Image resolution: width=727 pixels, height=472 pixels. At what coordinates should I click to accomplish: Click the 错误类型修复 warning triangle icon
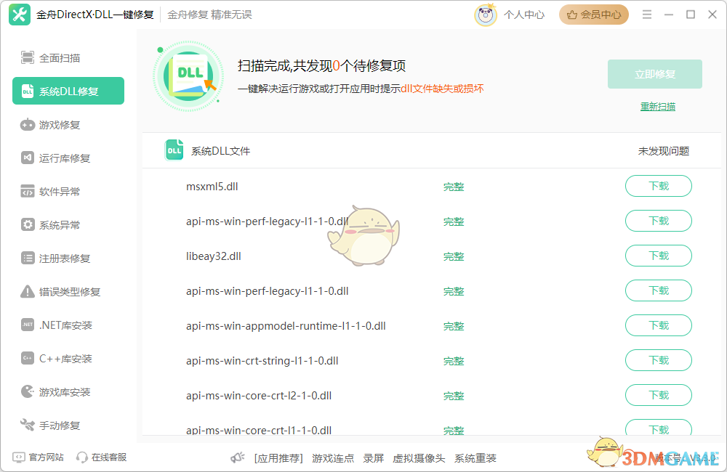28,291
